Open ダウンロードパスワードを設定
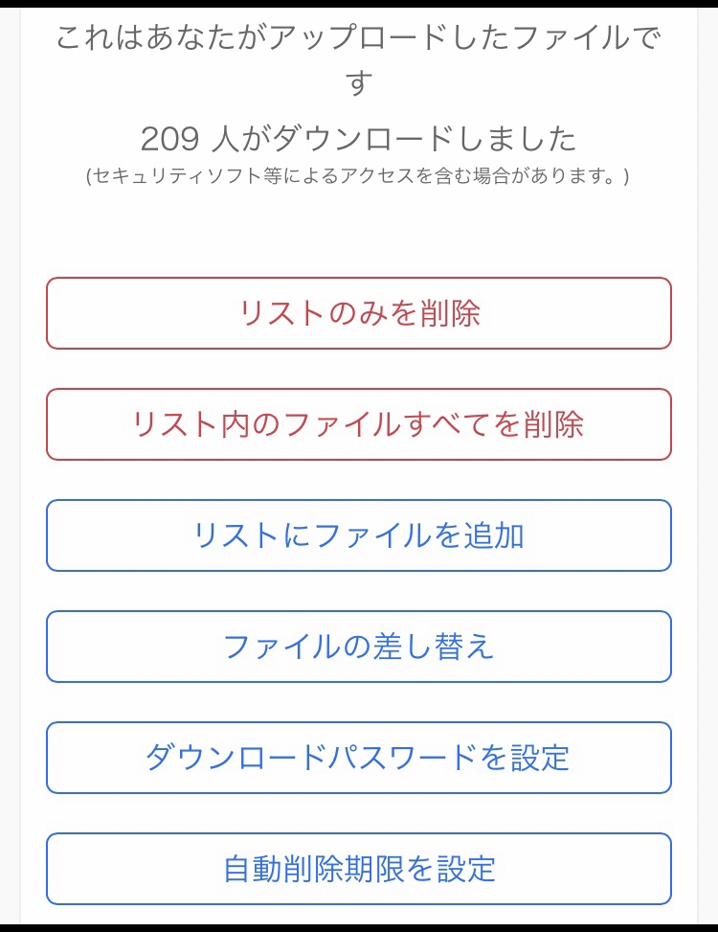 (x=359, y=758)
